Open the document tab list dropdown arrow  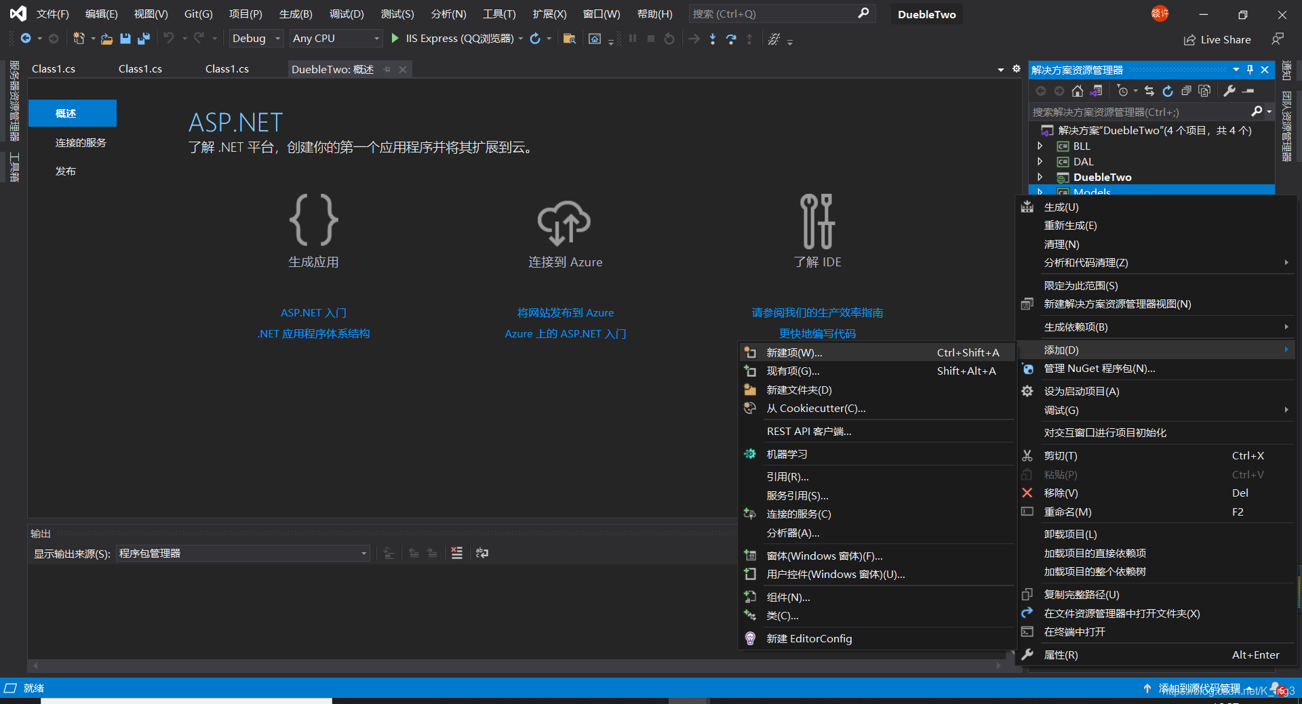[1001, 69]
